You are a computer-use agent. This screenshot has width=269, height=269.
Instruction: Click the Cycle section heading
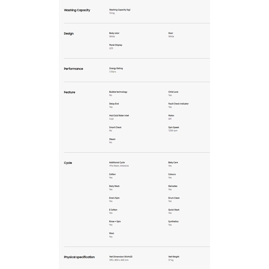pyautogui.click(x=68, y=163)
